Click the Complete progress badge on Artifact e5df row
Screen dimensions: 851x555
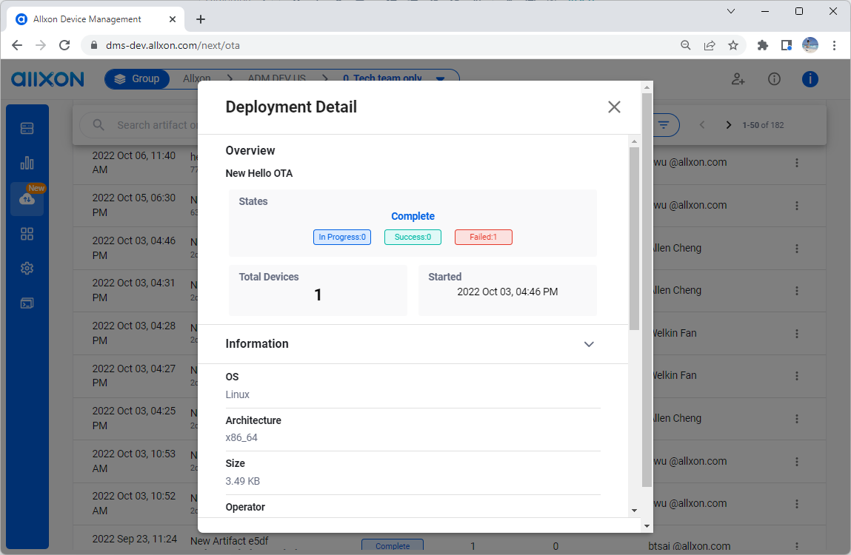point(393,545)
